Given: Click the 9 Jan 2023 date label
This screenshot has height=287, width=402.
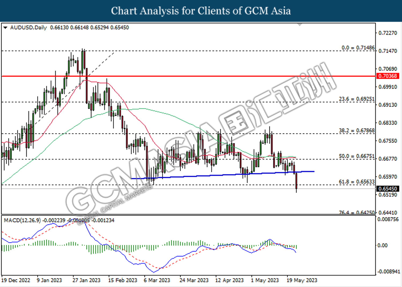Looking at the screenshot, I should tap(49, 280).
